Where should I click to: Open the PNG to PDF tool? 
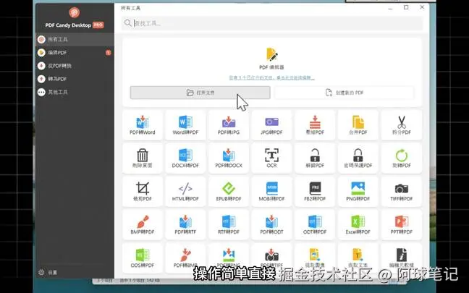click(358, 191)
